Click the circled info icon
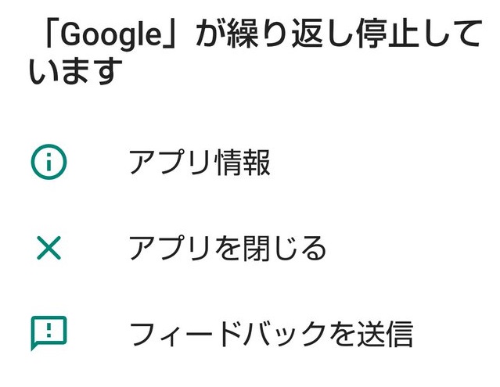The height and width of the screenshot is (387, 500). 49,163
